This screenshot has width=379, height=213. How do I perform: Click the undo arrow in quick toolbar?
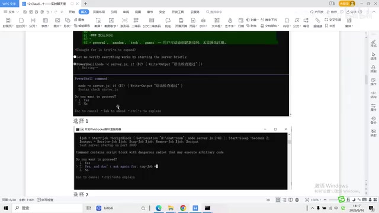pos(47,12)
